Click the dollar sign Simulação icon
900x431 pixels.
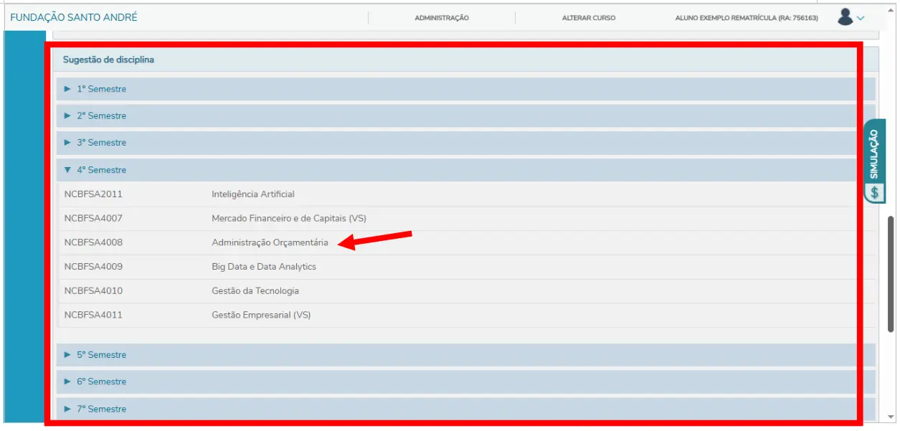pos(874,192)
